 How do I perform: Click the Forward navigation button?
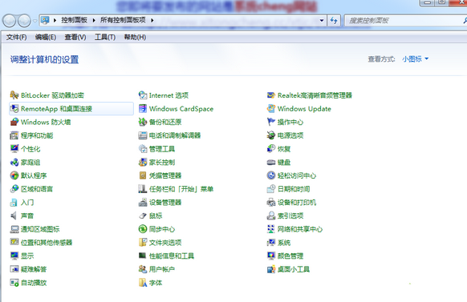click(x=24, y=21)
